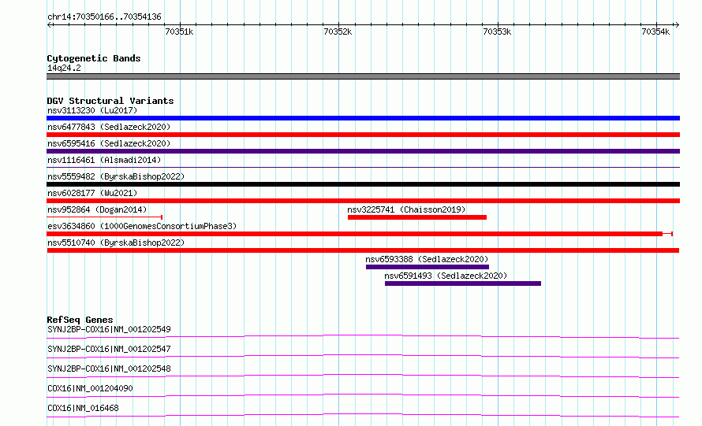Open the nsv952864 (Dogan2014) label

[x=97, y=209]
